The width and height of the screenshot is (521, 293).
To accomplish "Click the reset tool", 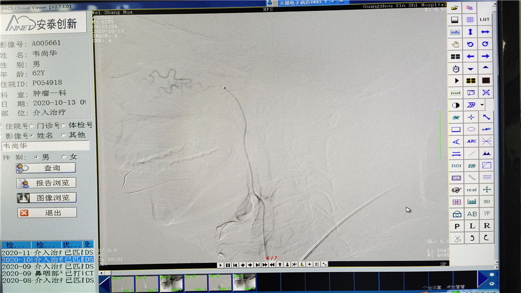I will point(455,93).
